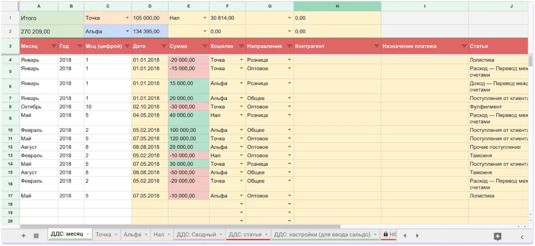535x246 pixels.
Task: Switch to the ДДС: Сводный sheet tab
Action: [195, 234]
